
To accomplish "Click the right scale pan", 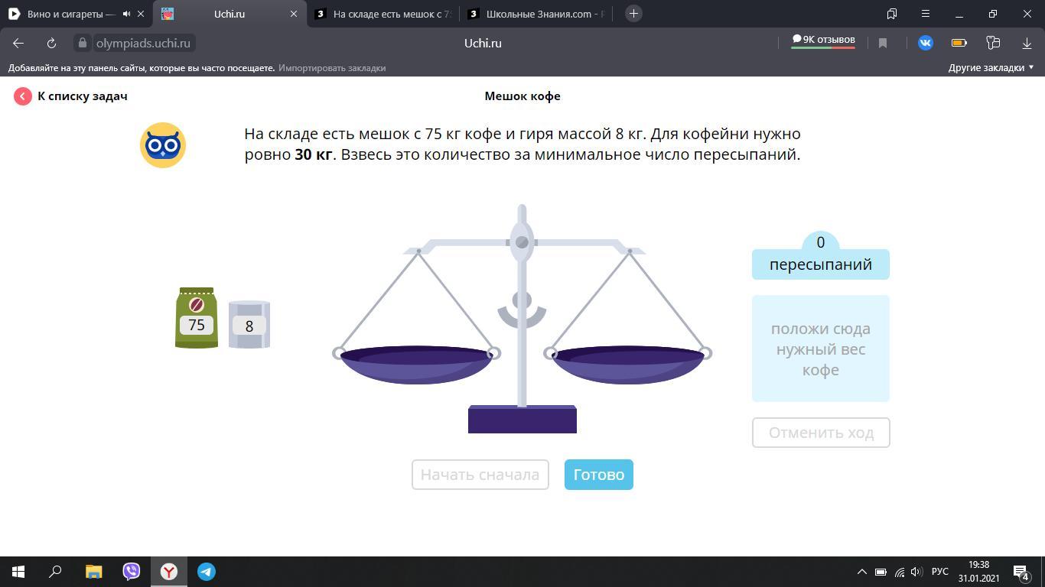I will pos(628,365).
